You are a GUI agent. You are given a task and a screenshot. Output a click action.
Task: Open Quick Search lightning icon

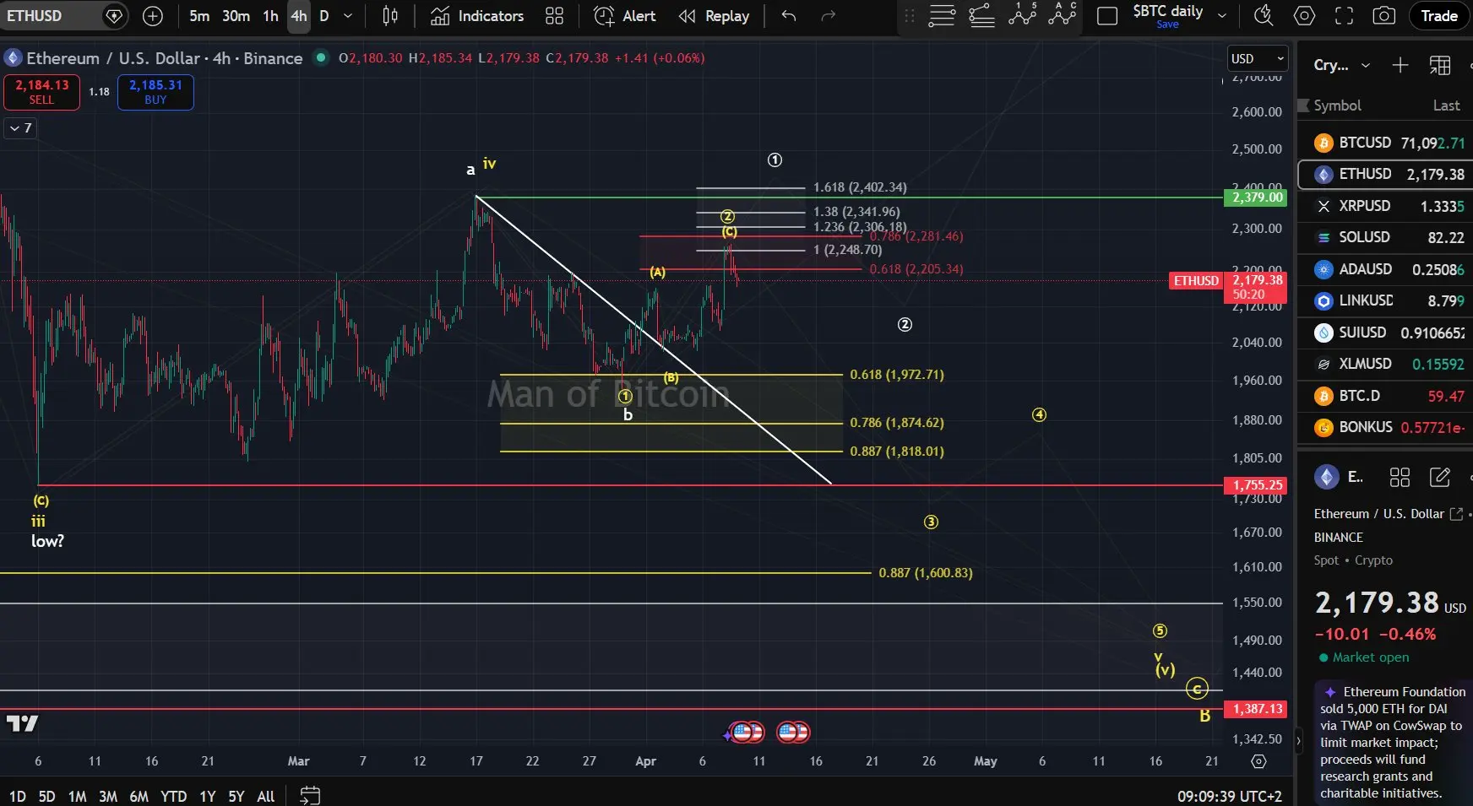[x=1264, y=16]
